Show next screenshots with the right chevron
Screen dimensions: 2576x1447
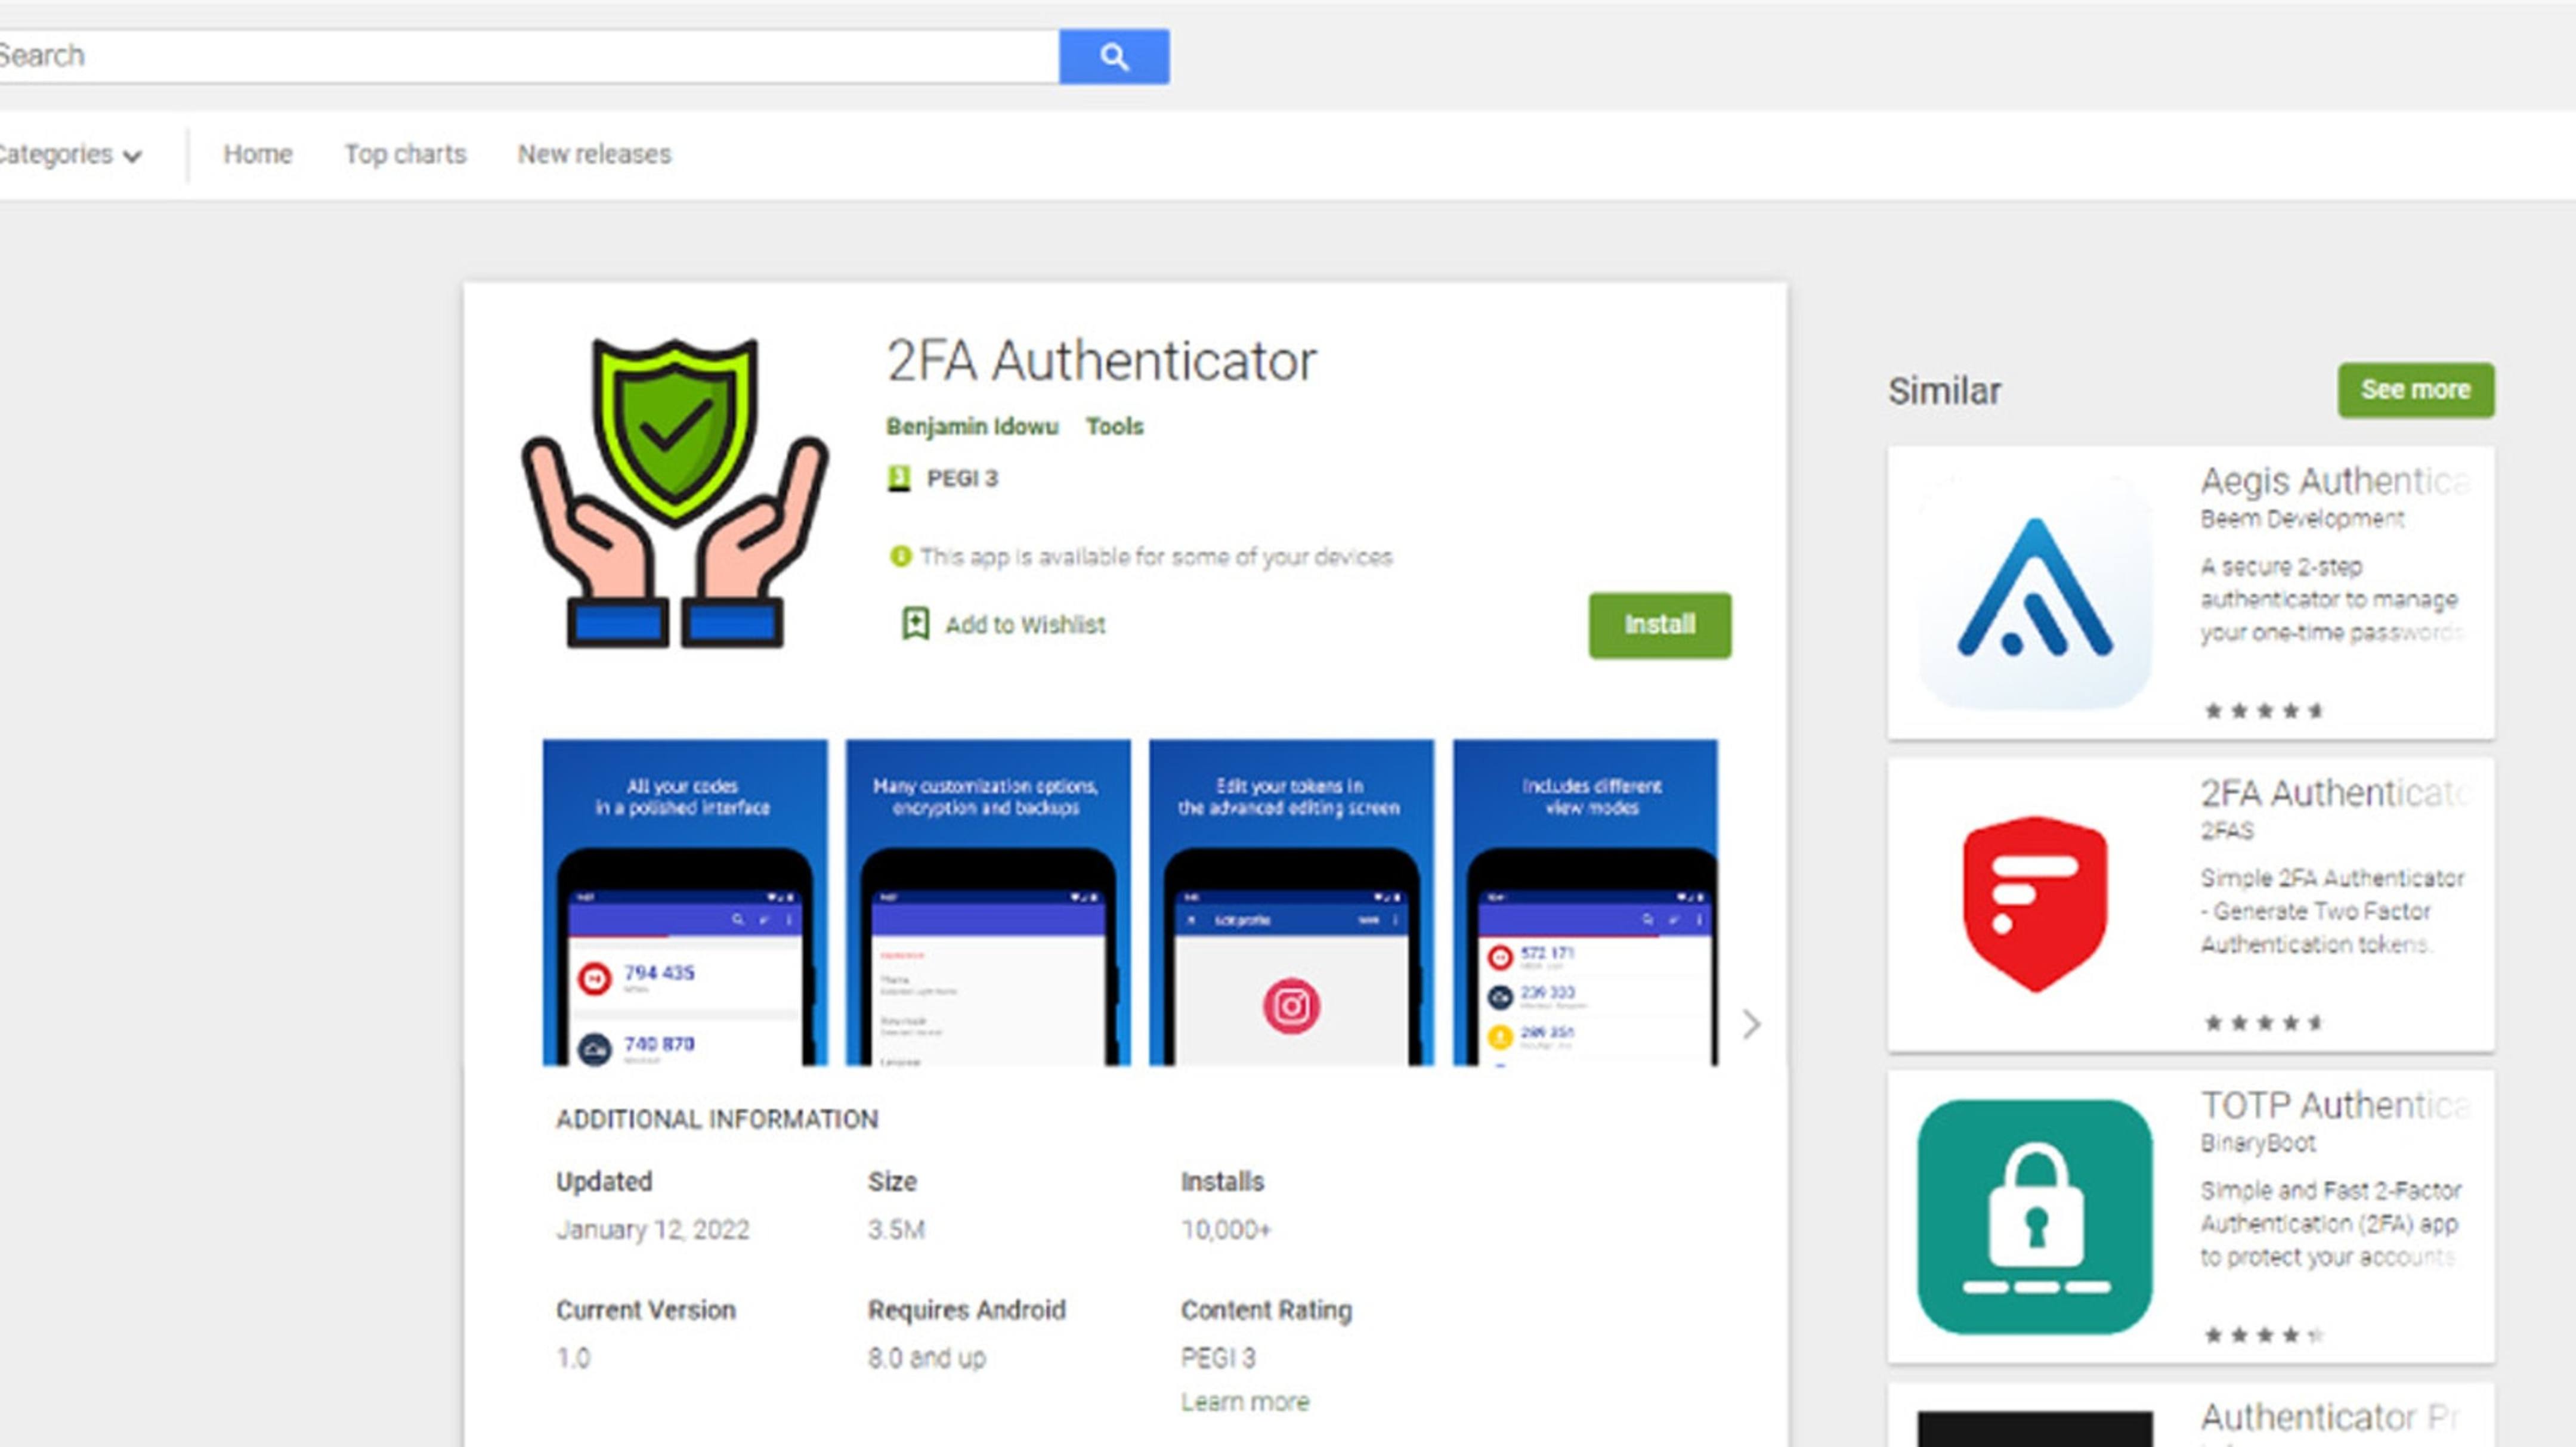point(1750,1023)
